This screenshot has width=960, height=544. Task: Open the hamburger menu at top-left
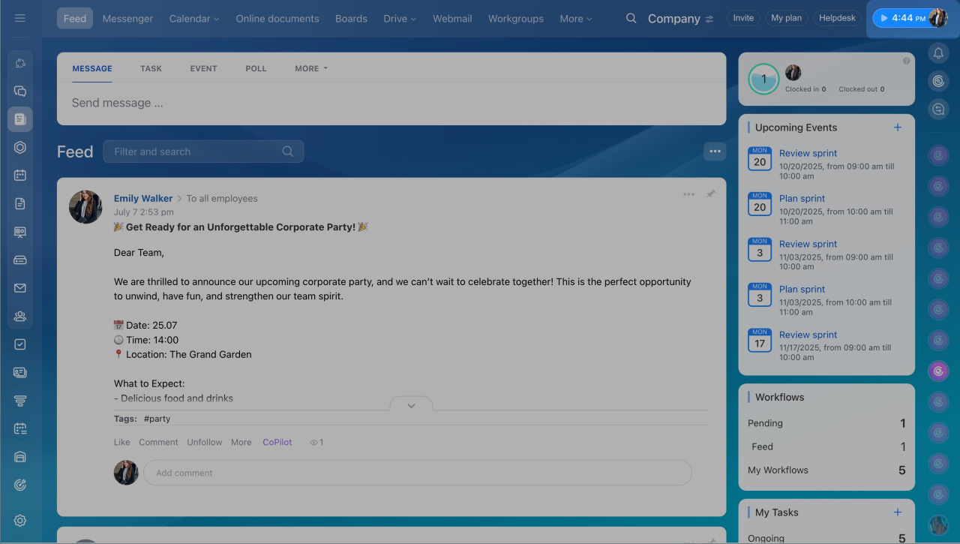pos(20,18)
